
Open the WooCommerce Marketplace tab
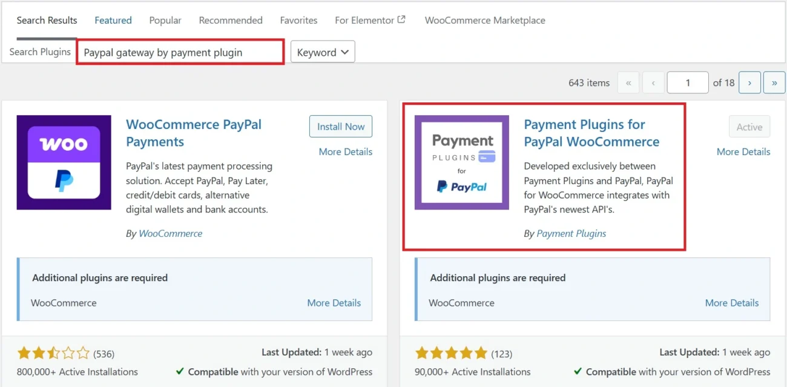coord(484,20)
